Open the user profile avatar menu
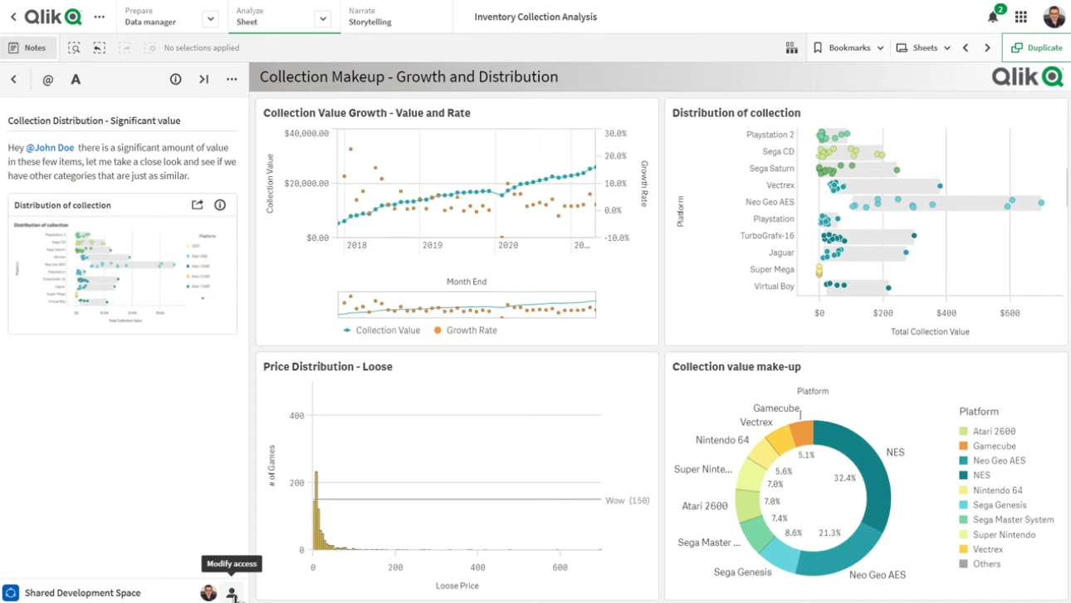The image size is (1071, 603). click(x=1054, y=17)
